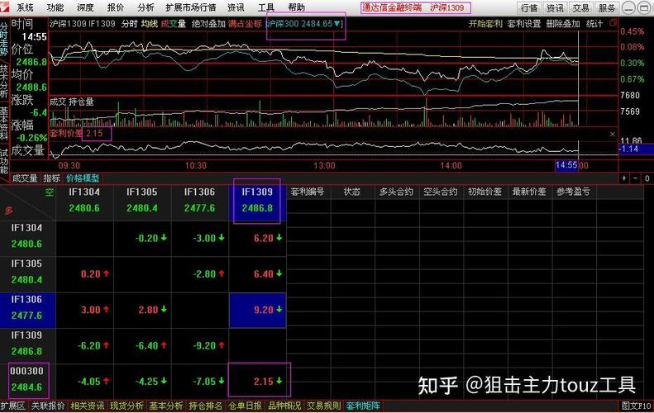Open the 持仓排名 bottom tab
654x413 pixels.
pyautogui.click(x=206, y=406)
